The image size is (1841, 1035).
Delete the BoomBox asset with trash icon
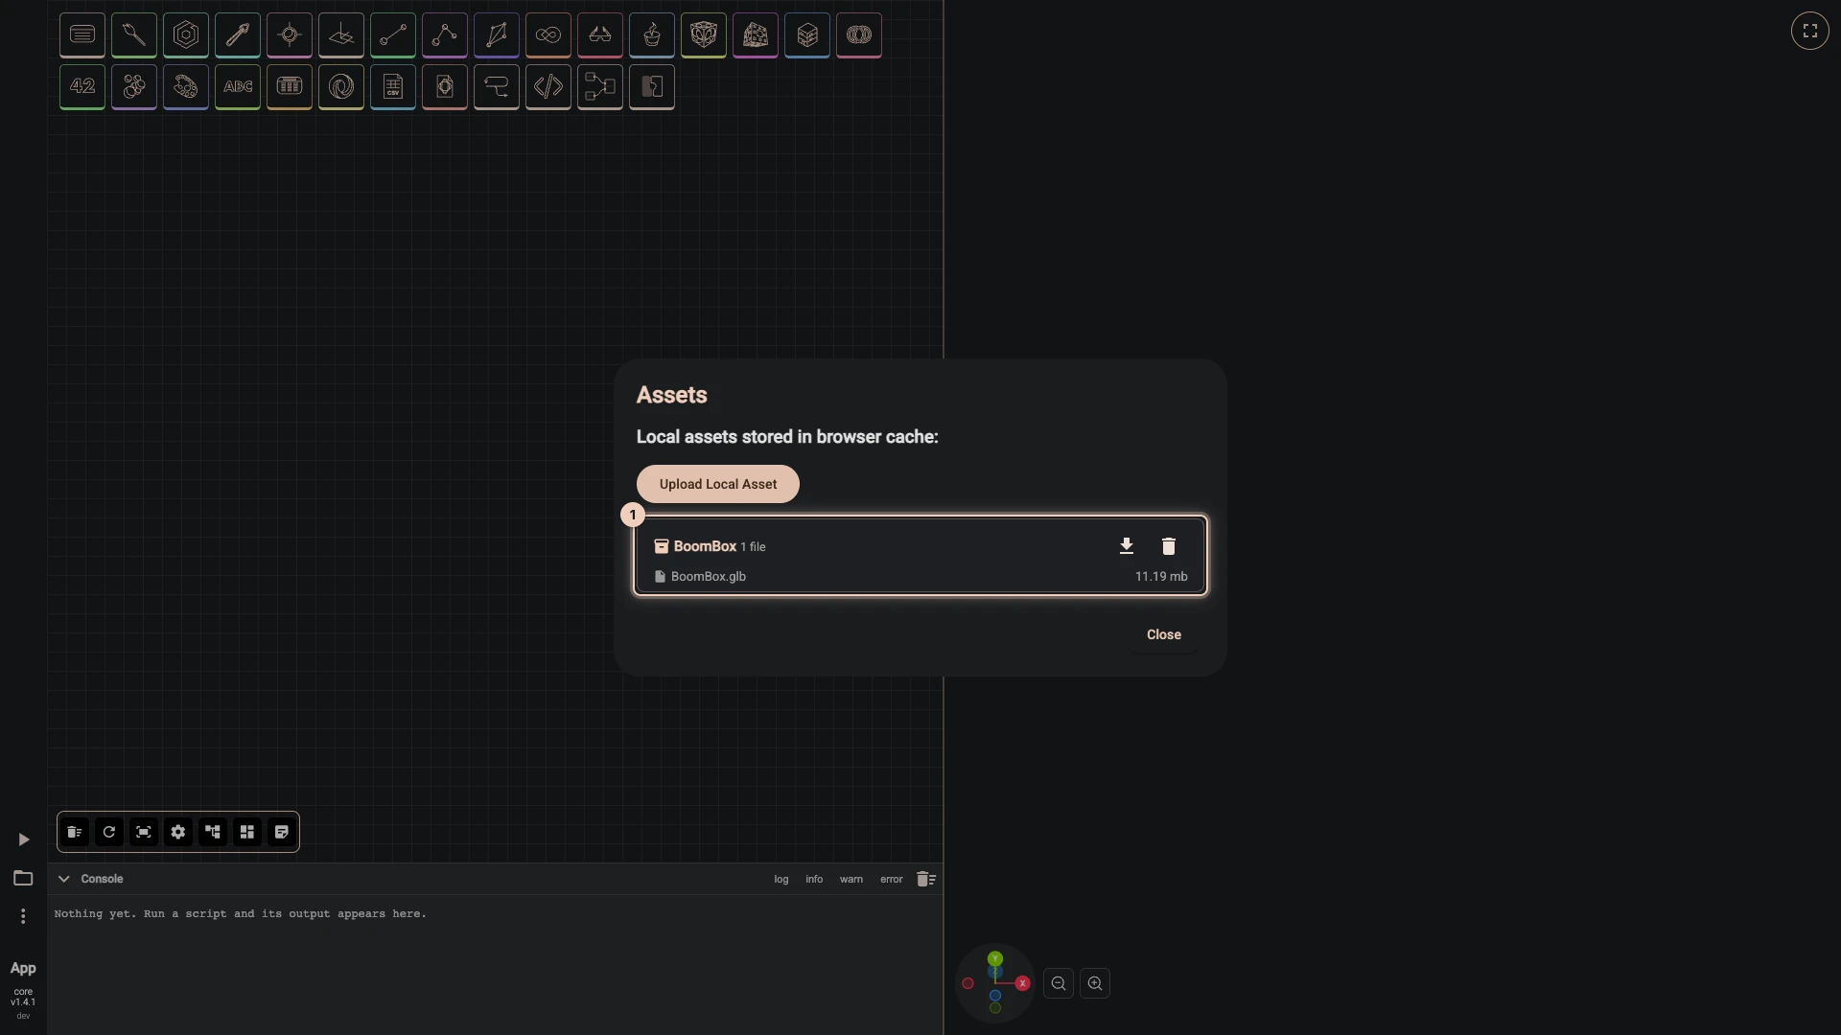coord(1169,546)
